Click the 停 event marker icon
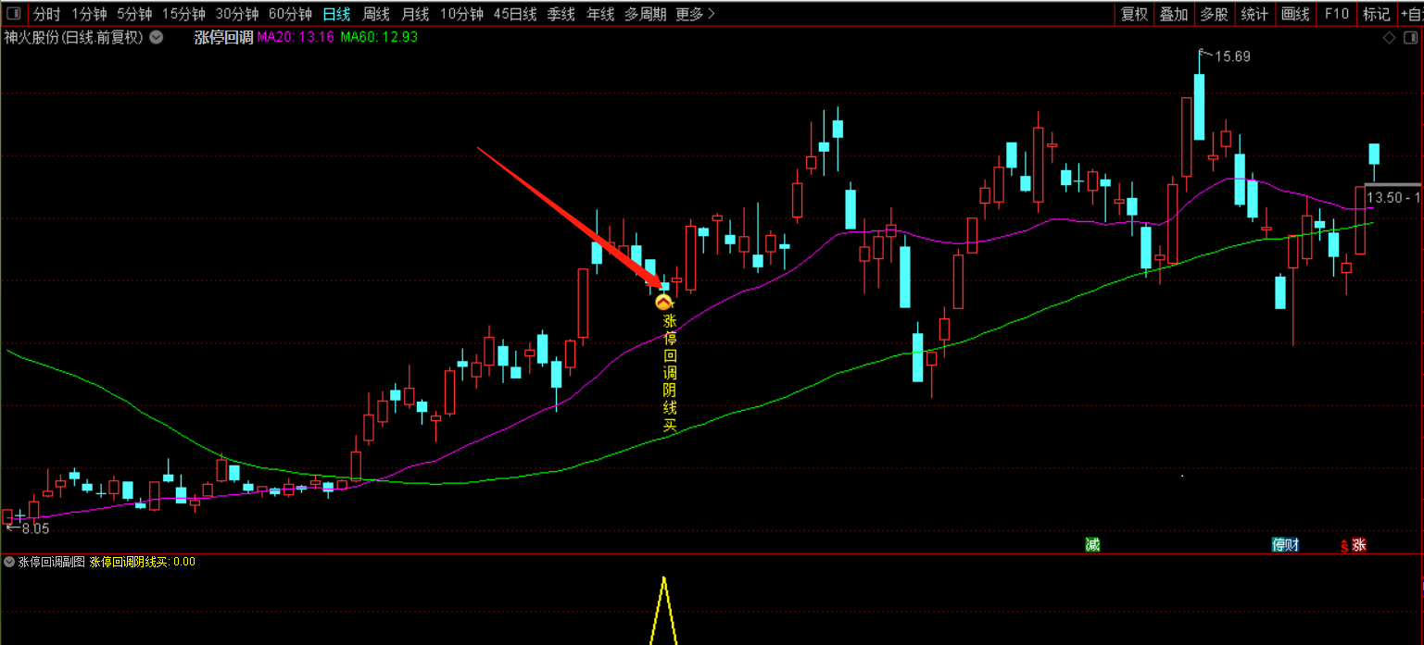This screenshot has height=645, width=1424. [1279, 545]
